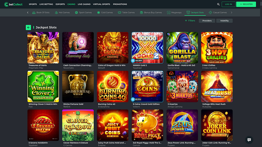Go to Esports section
This screenshot has height=147, width=262.
tap(60, 4)
